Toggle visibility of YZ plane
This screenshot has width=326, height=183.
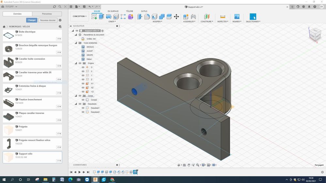click(83, 92)
